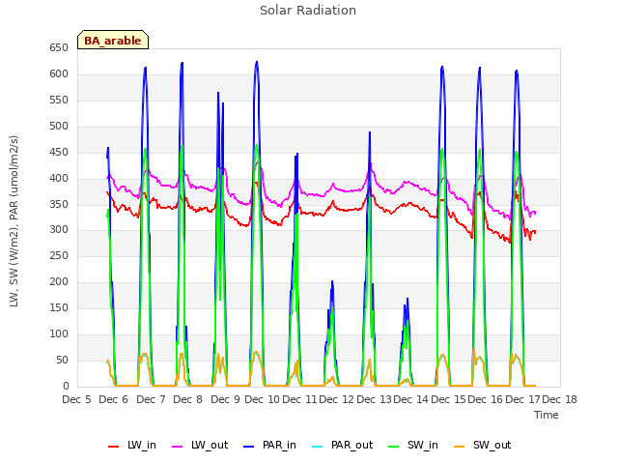Click the 0 y-axis tick label
Viewport: 618px width, 464px height.
pyautogui.click(x=66, y=386)
